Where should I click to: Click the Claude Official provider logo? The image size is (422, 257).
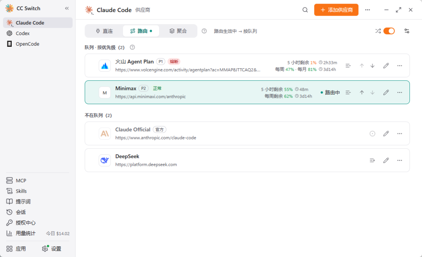pos(105,133)
